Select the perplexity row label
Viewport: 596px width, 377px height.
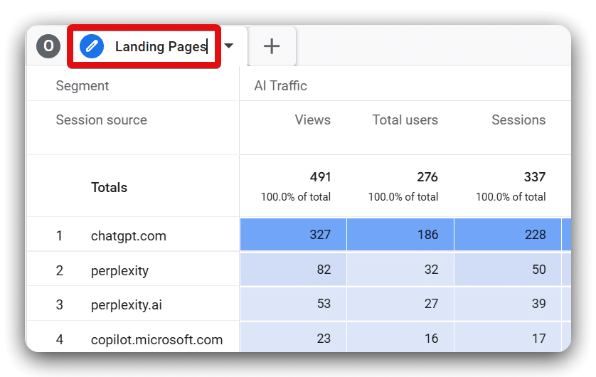(x=119, y=271)
